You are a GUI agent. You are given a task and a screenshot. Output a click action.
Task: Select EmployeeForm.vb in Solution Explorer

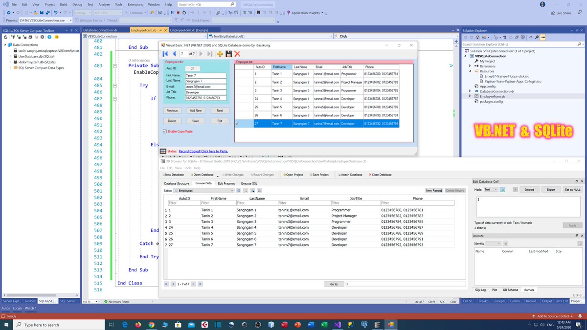point(492,96)
